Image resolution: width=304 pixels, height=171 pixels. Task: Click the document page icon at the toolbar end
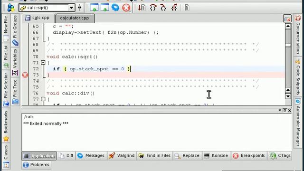(187, 8)
